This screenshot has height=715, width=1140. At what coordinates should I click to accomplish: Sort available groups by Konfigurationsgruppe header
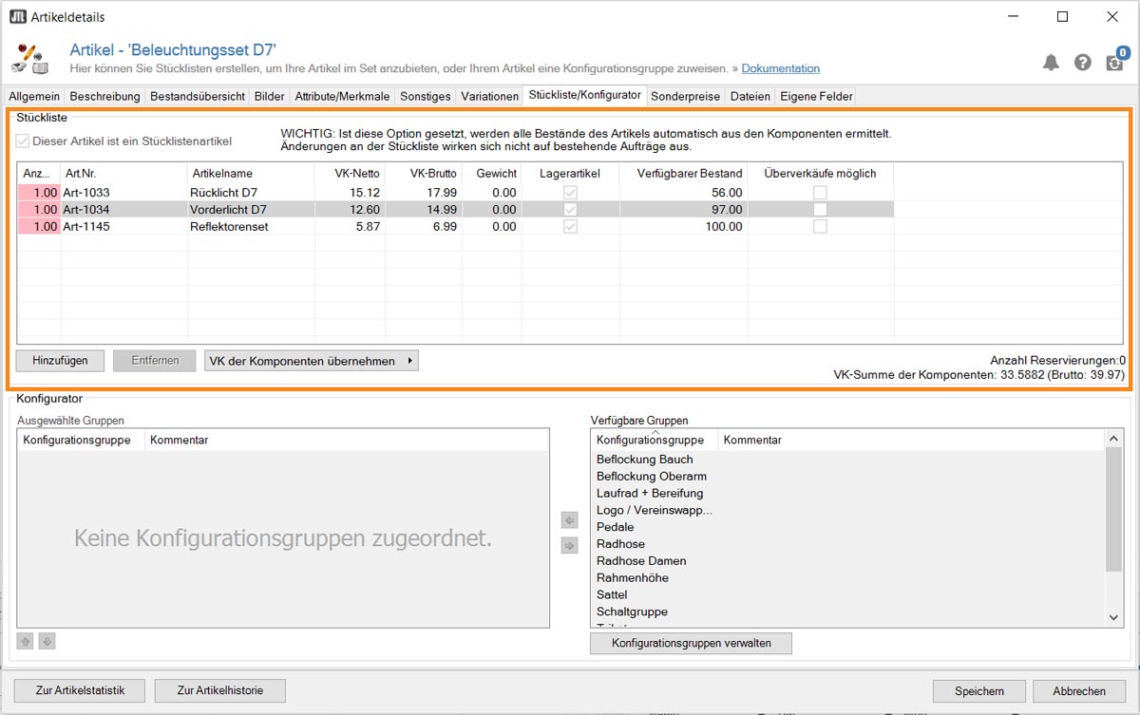[654, 440]
